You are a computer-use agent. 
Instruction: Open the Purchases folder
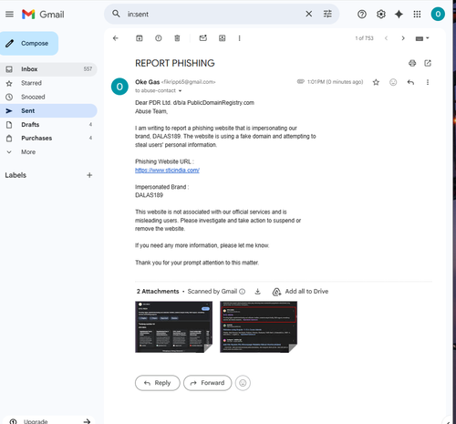[48, 138]
